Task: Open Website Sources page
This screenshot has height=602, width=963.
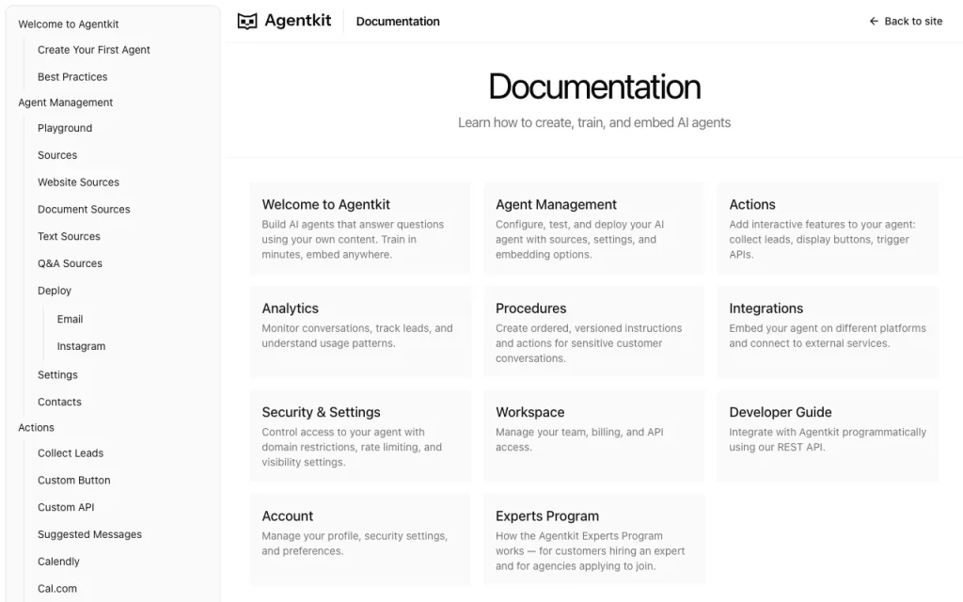Action: 78,182
